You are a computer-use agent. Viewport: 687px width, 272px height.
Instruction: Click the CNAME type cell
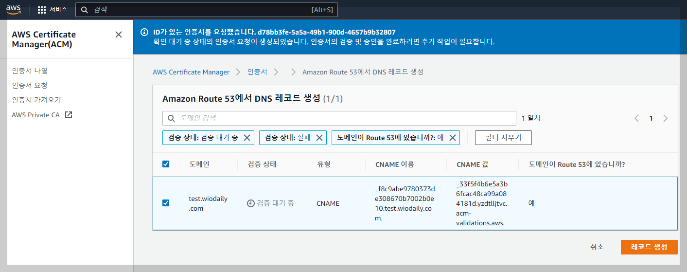point(328,203)
